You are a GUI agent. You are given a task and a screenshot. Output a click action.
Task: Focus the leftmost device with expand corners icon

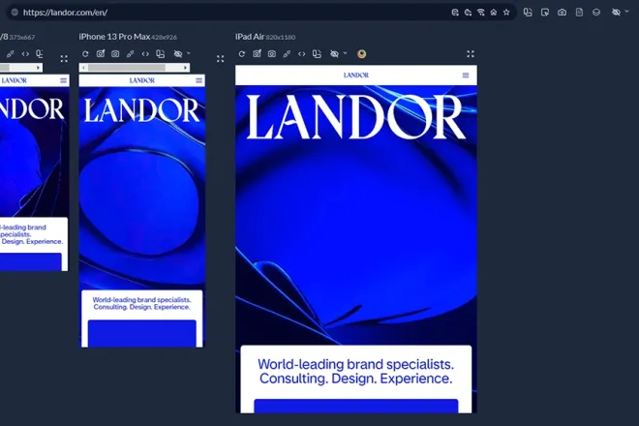[x=64, y=59]
